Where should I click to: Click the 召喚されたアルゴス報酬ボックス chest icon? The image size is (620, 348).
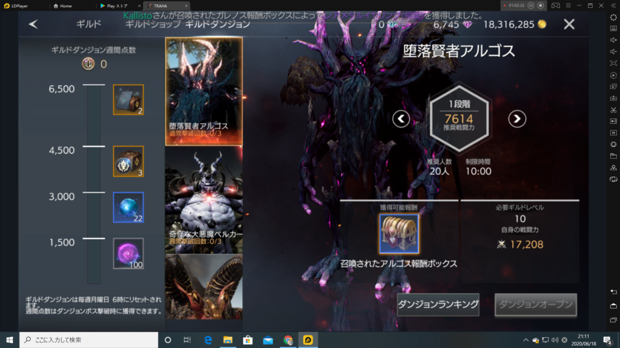(x=399, y=234)
